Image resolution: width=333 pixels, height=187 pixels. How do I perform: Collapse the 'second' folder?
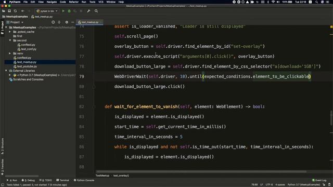coord(10,41)
